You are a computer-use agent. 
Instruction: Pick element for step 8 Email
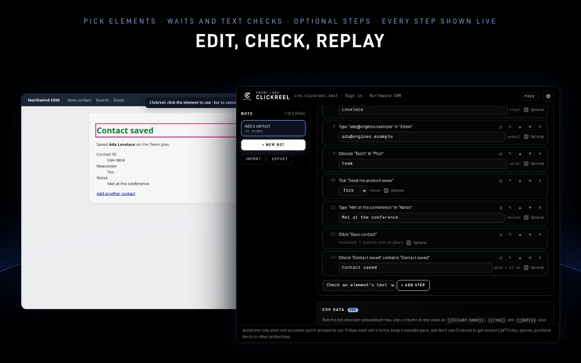pyautogui.click(x=501, y=127)
